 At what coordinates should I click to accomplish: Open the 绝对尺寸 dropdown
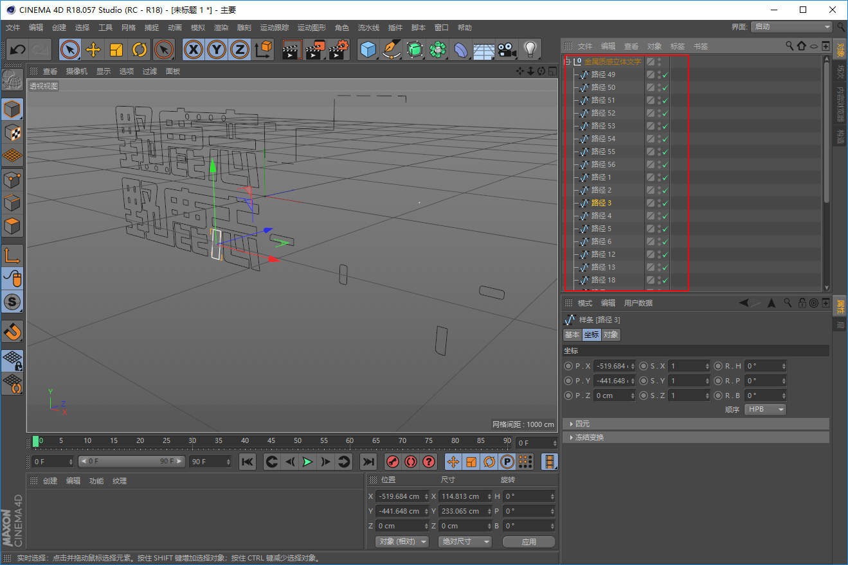click(x=465, y=542)
